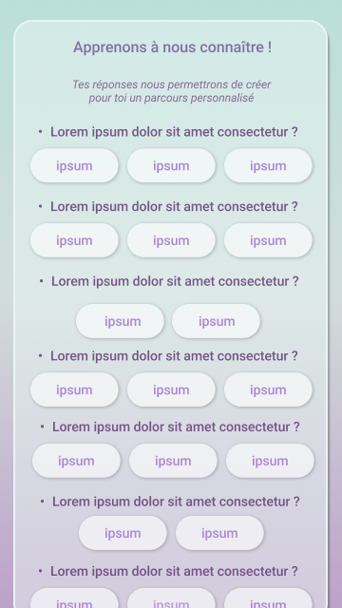
Task: Pick right ipsum option in fifth question
Action: (x=270, y=461)
